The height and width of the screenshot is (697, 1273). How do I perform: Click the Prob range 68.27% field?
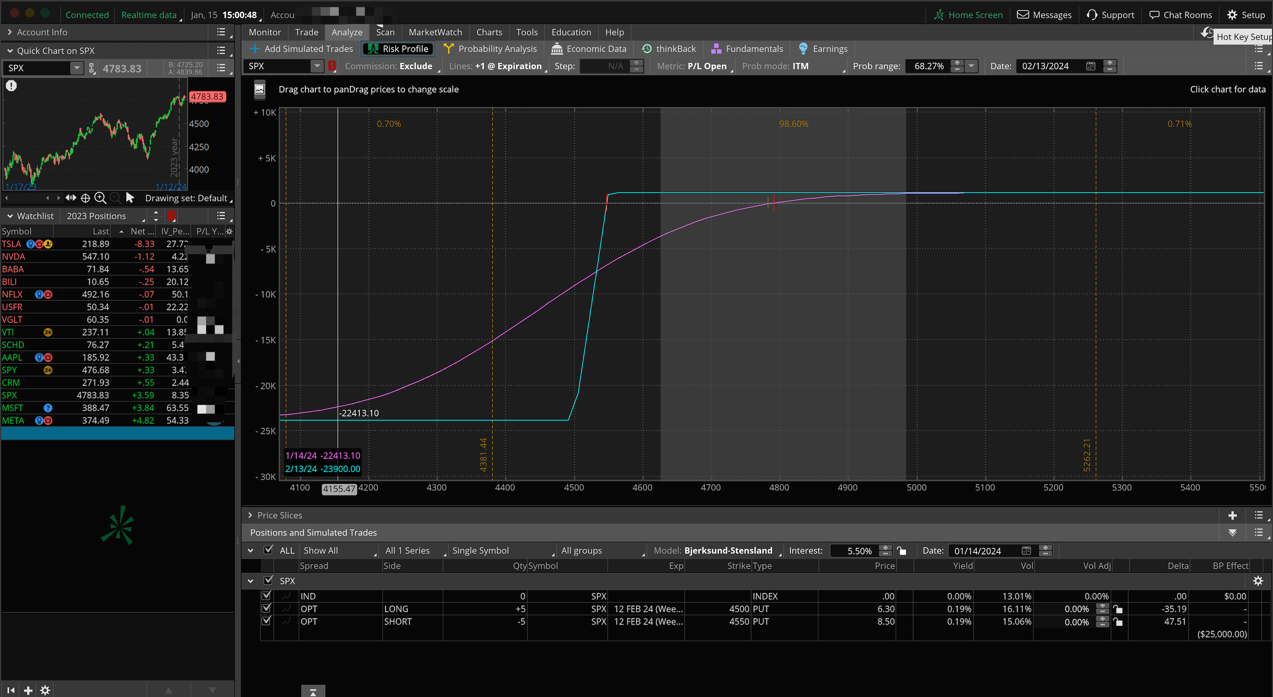coord(929,66)
